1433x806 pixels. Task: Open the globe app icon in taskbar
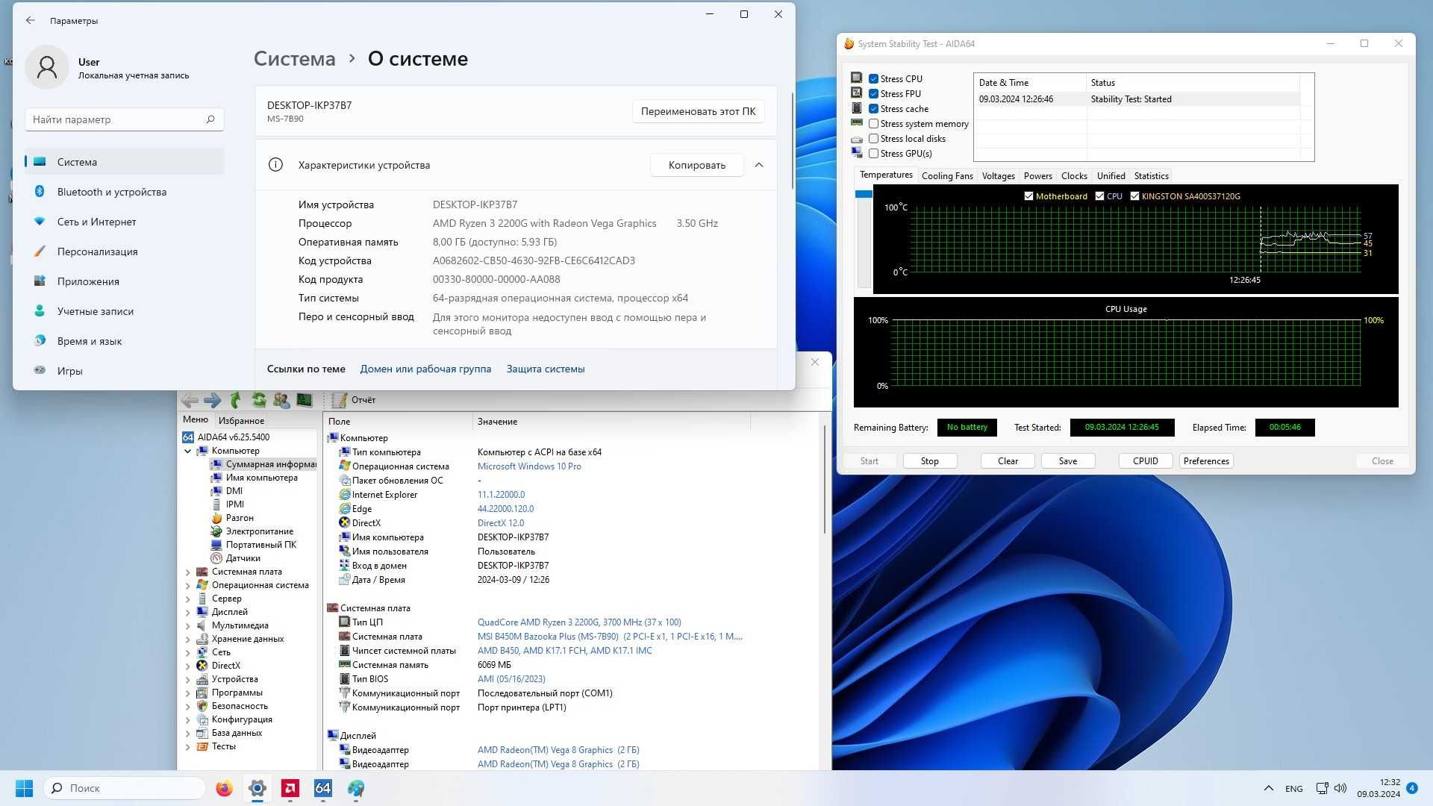(356, 788)
